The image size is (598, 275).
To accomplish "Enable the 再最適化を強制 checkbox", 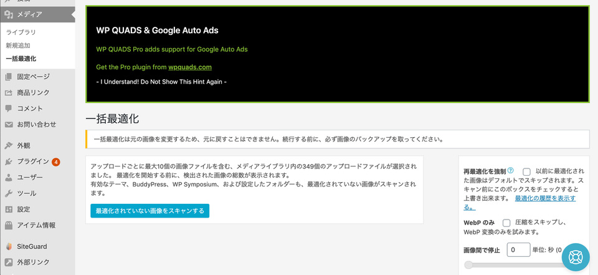I will pos(527,171).
